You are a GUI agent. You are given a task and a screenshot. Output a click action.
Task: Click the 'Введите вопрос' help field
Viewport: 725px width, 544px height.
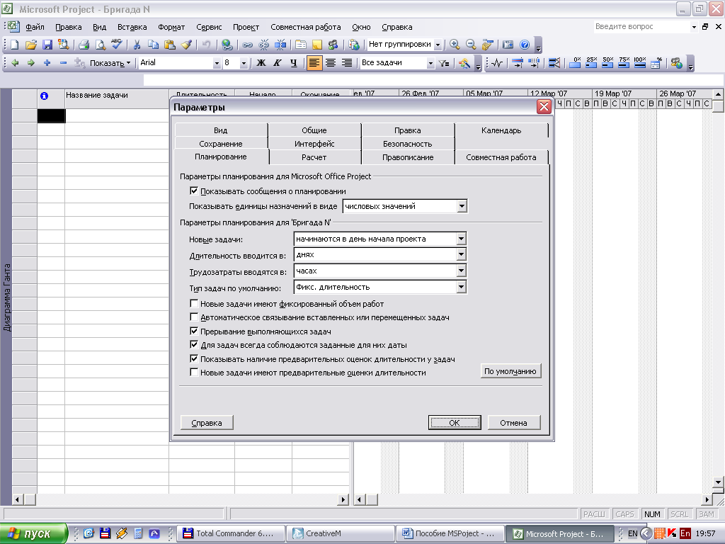641,26
